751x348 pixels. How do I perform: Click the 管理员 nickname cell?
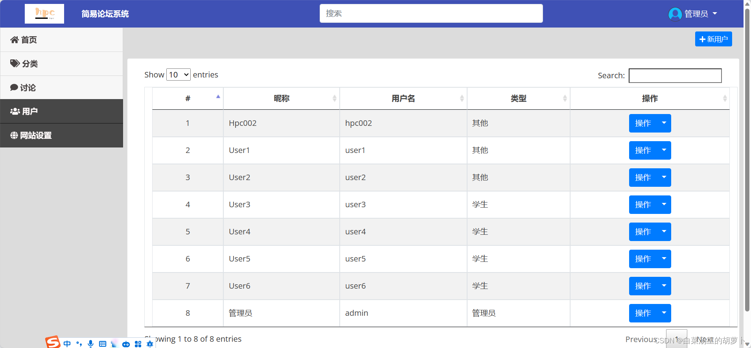(x=282, y=313)
